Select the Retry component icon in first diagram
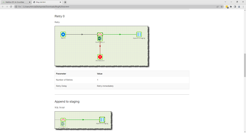 [x=100, y=34]
